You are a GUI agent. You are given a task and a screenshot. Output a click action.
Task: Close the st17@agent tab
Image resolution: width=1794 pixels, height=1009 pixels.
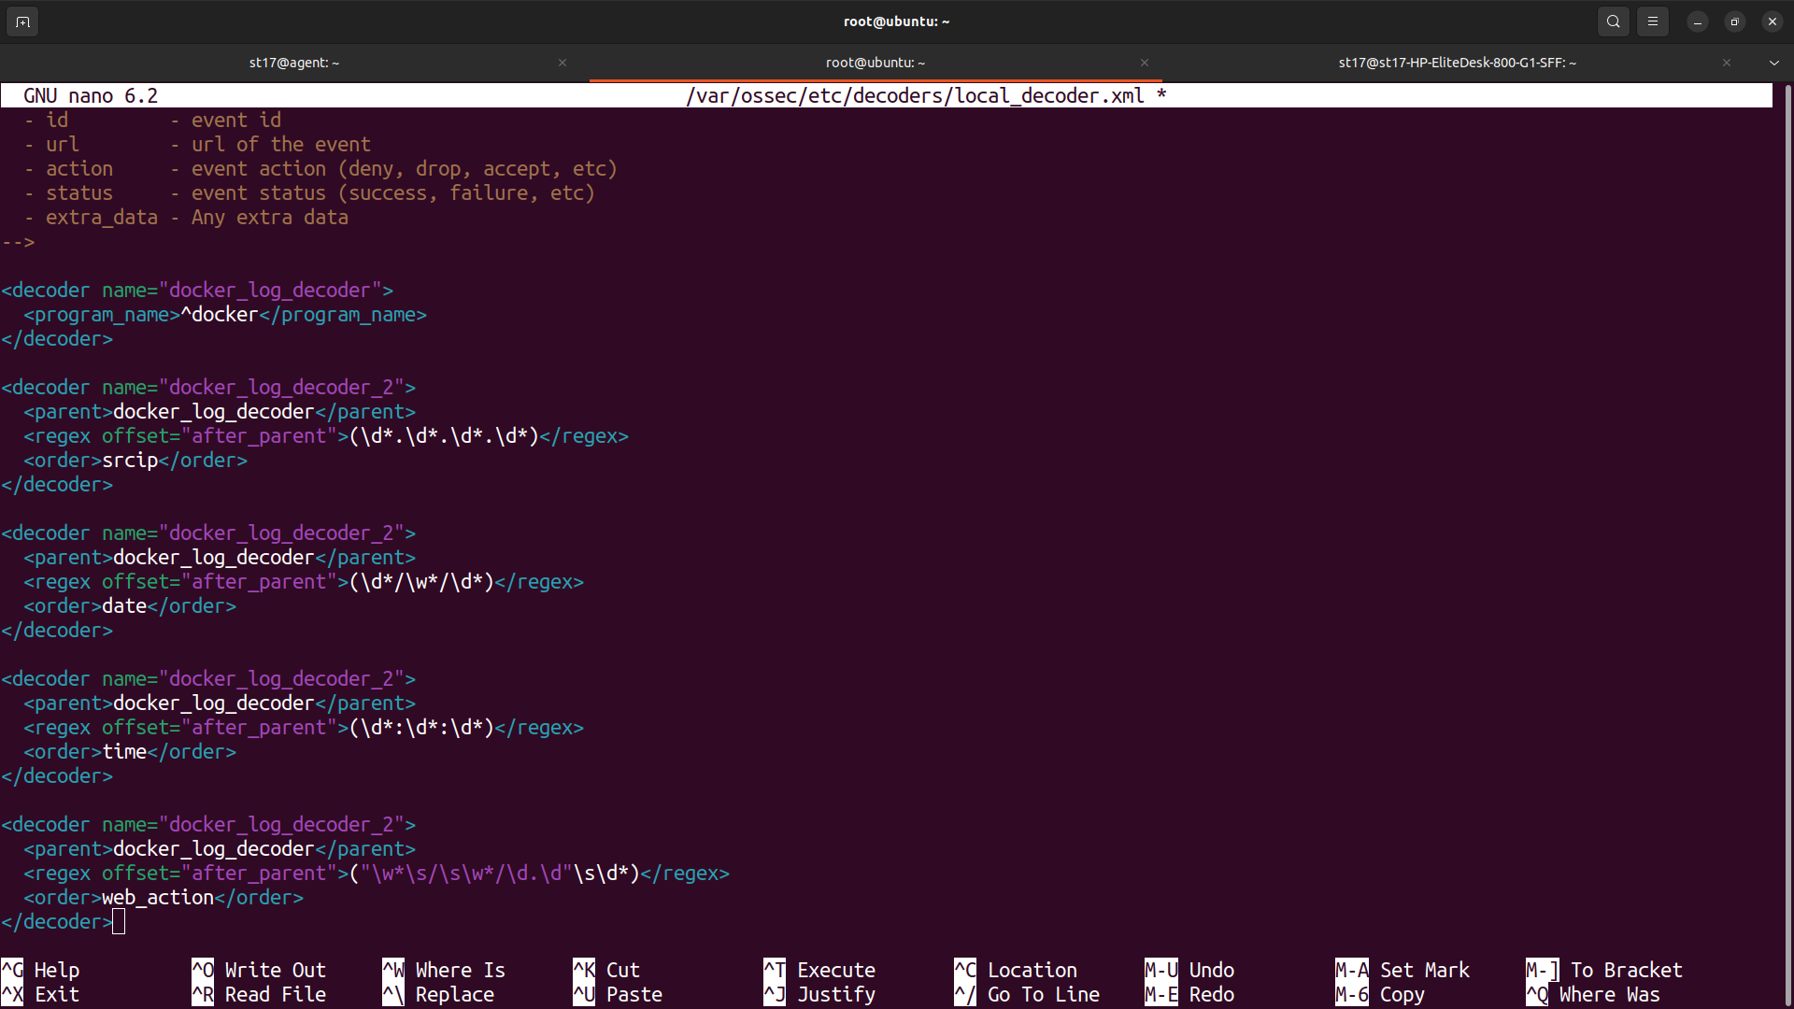tap(562, 63)
